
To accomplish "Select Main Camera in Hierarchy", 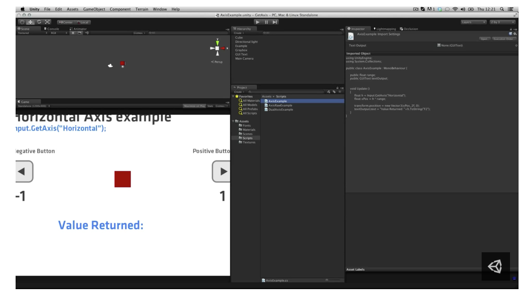I will click(x=244, y=58).
